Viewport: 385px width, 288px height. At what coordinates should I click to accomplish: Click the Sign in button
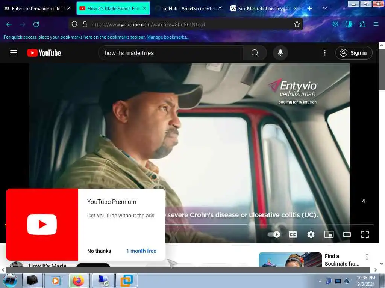[x=354, y=53]
